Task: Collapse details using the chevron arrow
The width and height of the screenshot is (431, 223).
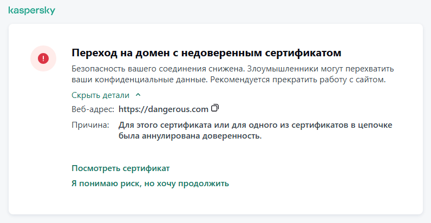Action: click(x=138, y=95)
